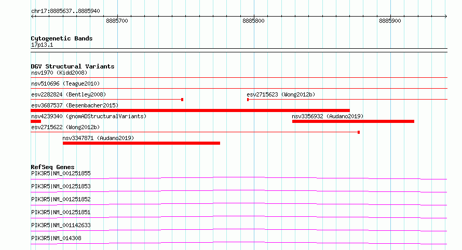Open the esv2715623 (Wong2012b) variant
The width and height of the screenshot is (462, 250).
281,94
